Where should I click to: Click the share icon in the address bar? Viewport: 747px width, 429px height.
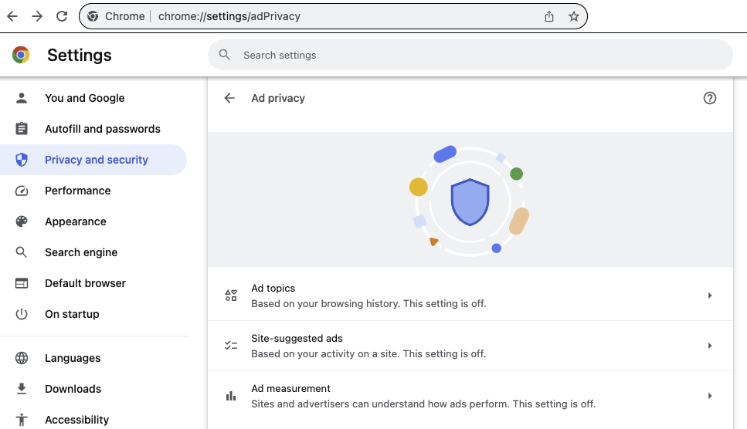549,16
